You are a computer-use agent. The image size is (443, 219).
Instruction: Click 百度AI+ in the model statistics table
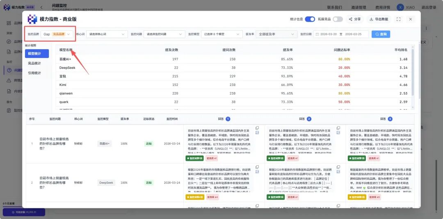65,59
